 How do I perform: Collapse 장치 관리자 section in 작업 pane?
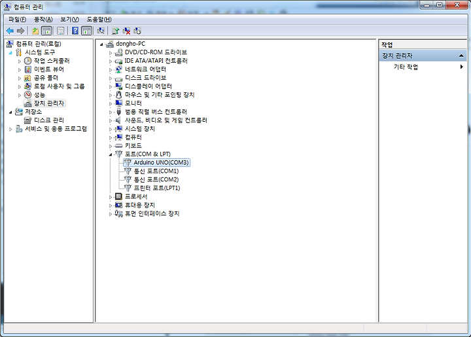[x=461, y=56]
